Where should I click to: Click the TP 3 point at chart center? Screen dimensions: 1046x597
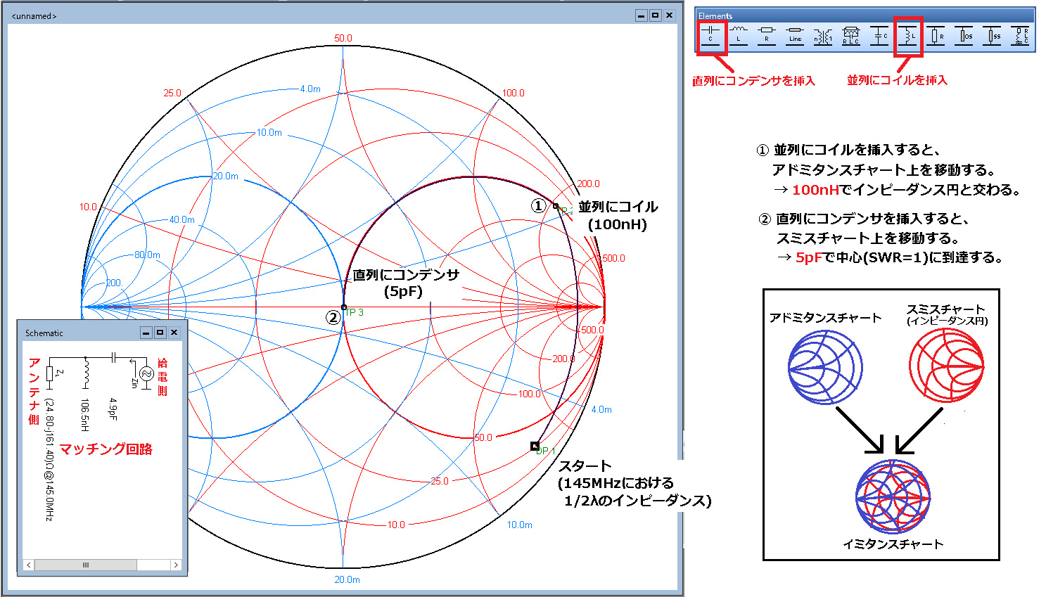tap(344, 307)
